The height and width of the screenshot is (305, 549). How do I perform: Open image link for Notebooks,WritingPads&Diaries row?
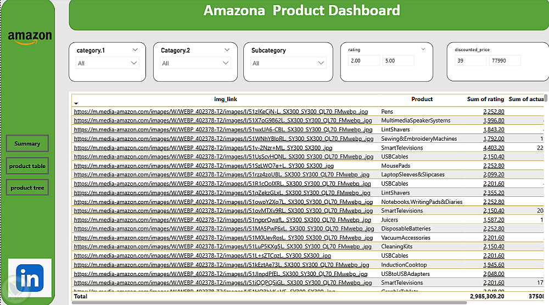[x=223, y=202]
